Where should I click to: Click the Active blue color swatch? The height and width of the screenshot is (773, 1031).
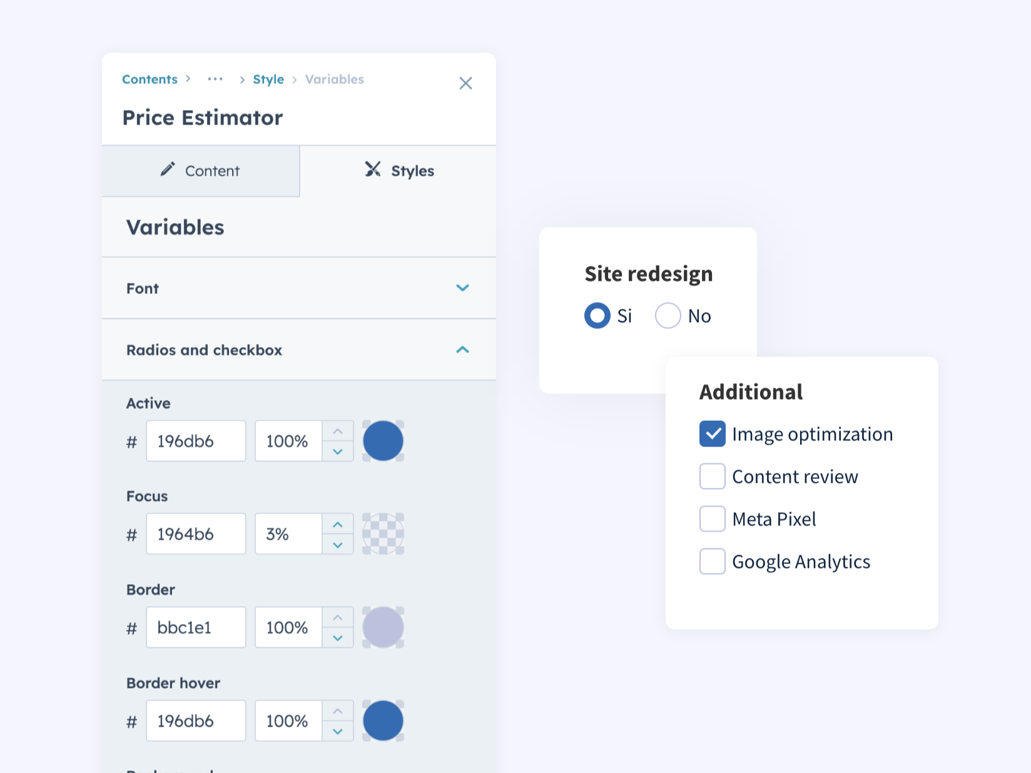point(383,441)
